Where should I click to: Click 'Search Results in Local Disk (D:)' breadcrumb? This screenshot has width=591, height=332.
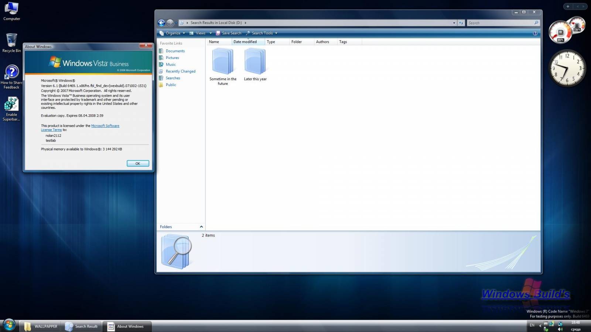pos(216,23)
